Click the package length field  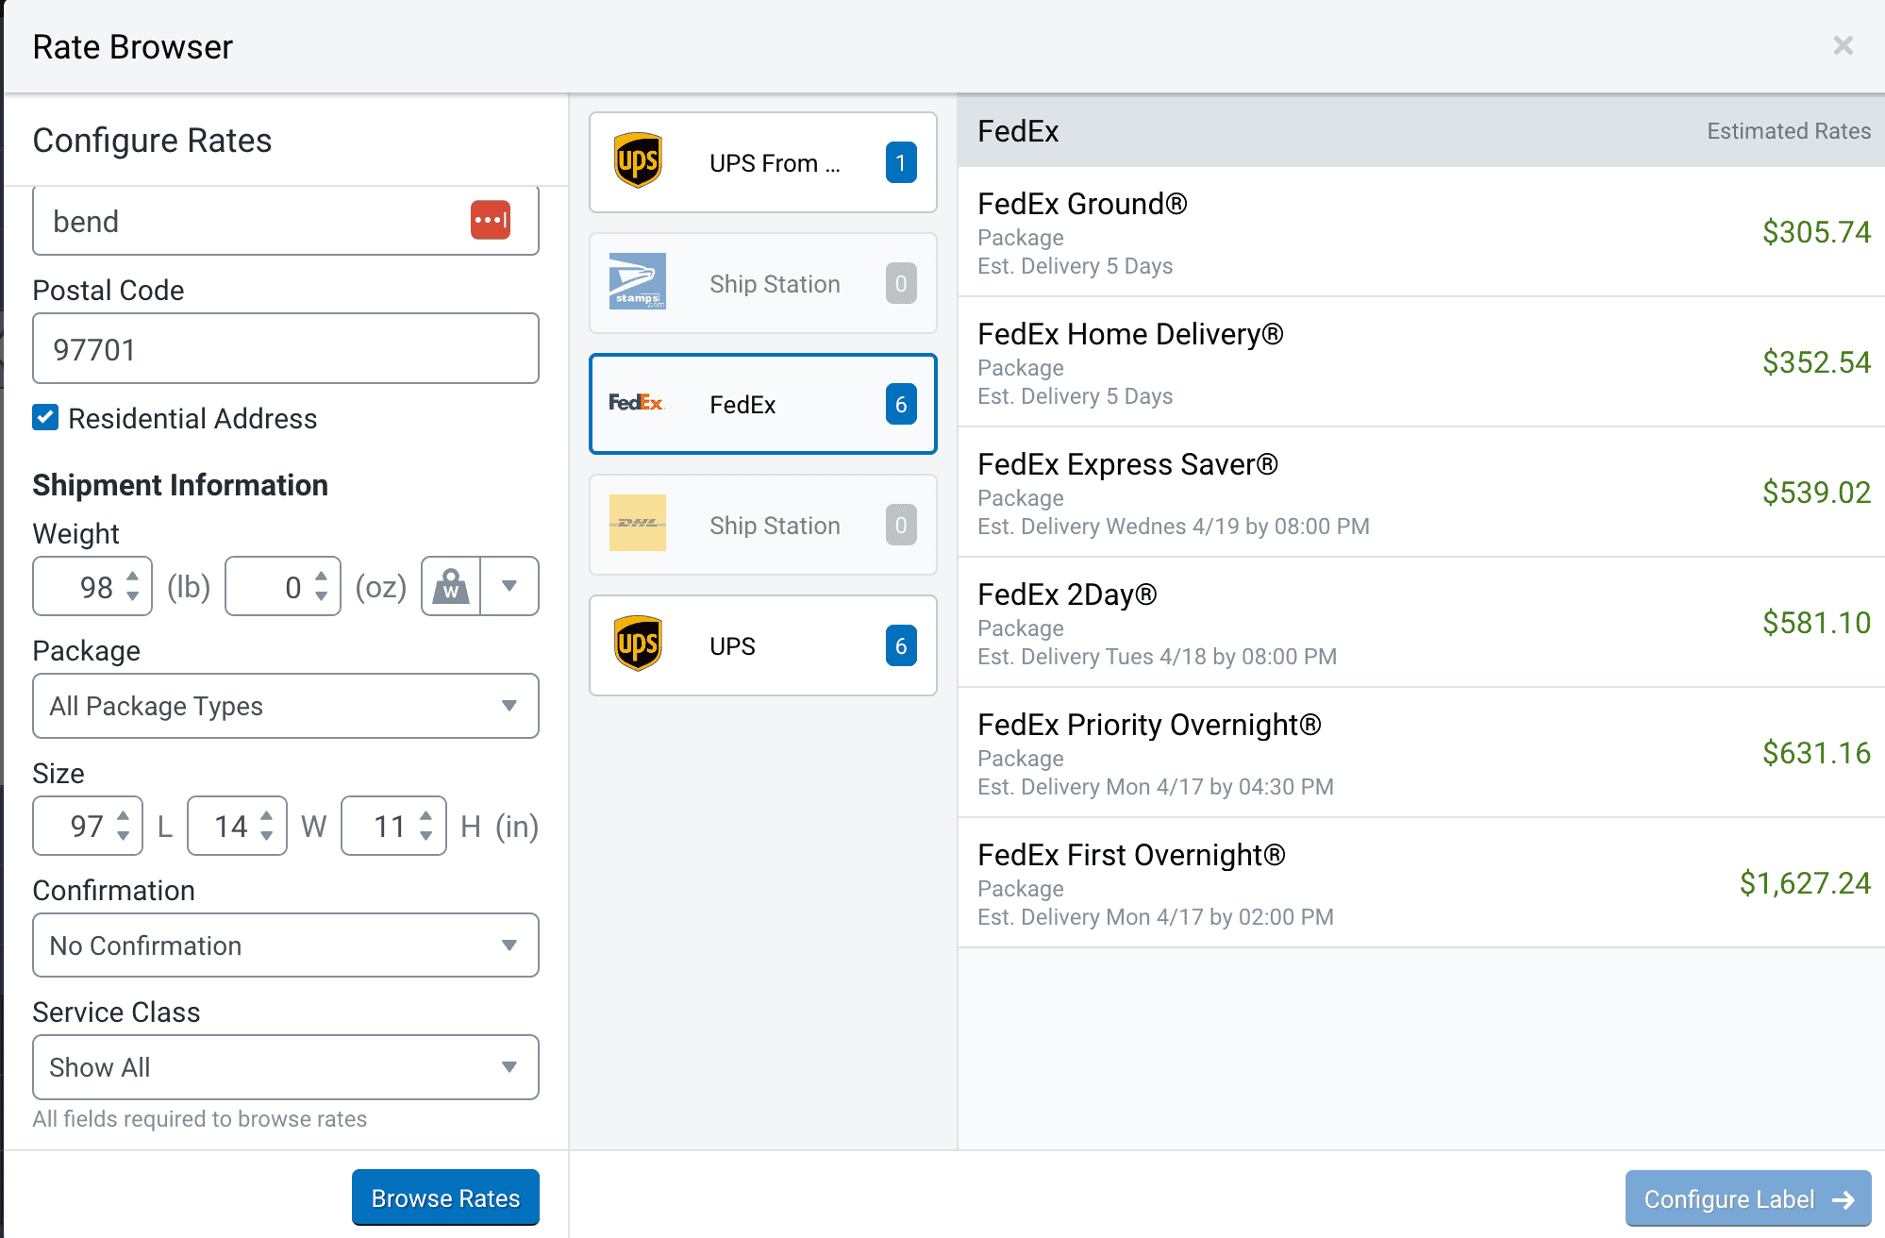pos(88,826)
